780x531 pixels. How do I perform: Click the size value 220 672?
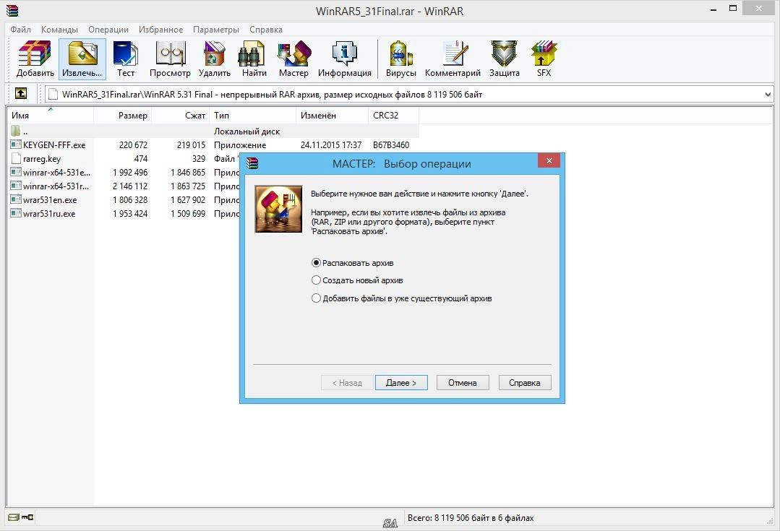(133, 145)
